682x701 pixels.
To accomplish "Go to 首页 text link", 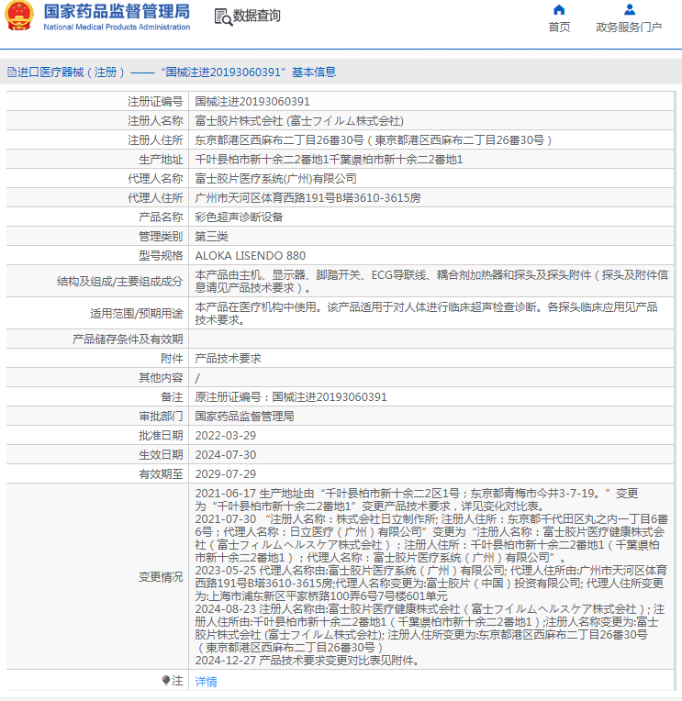I will (x=560, y=28).
